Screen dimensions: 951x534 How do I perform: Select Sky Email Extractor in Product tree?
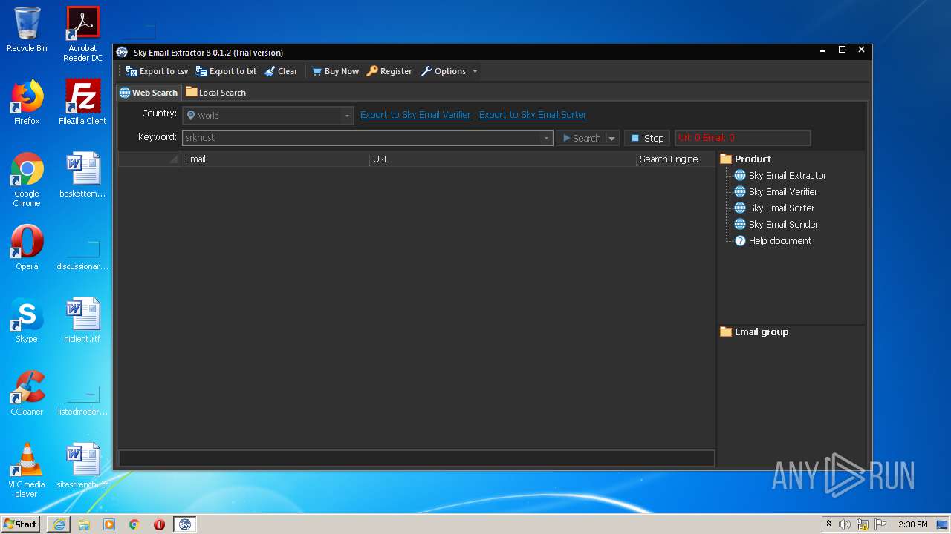click(788, 176)
